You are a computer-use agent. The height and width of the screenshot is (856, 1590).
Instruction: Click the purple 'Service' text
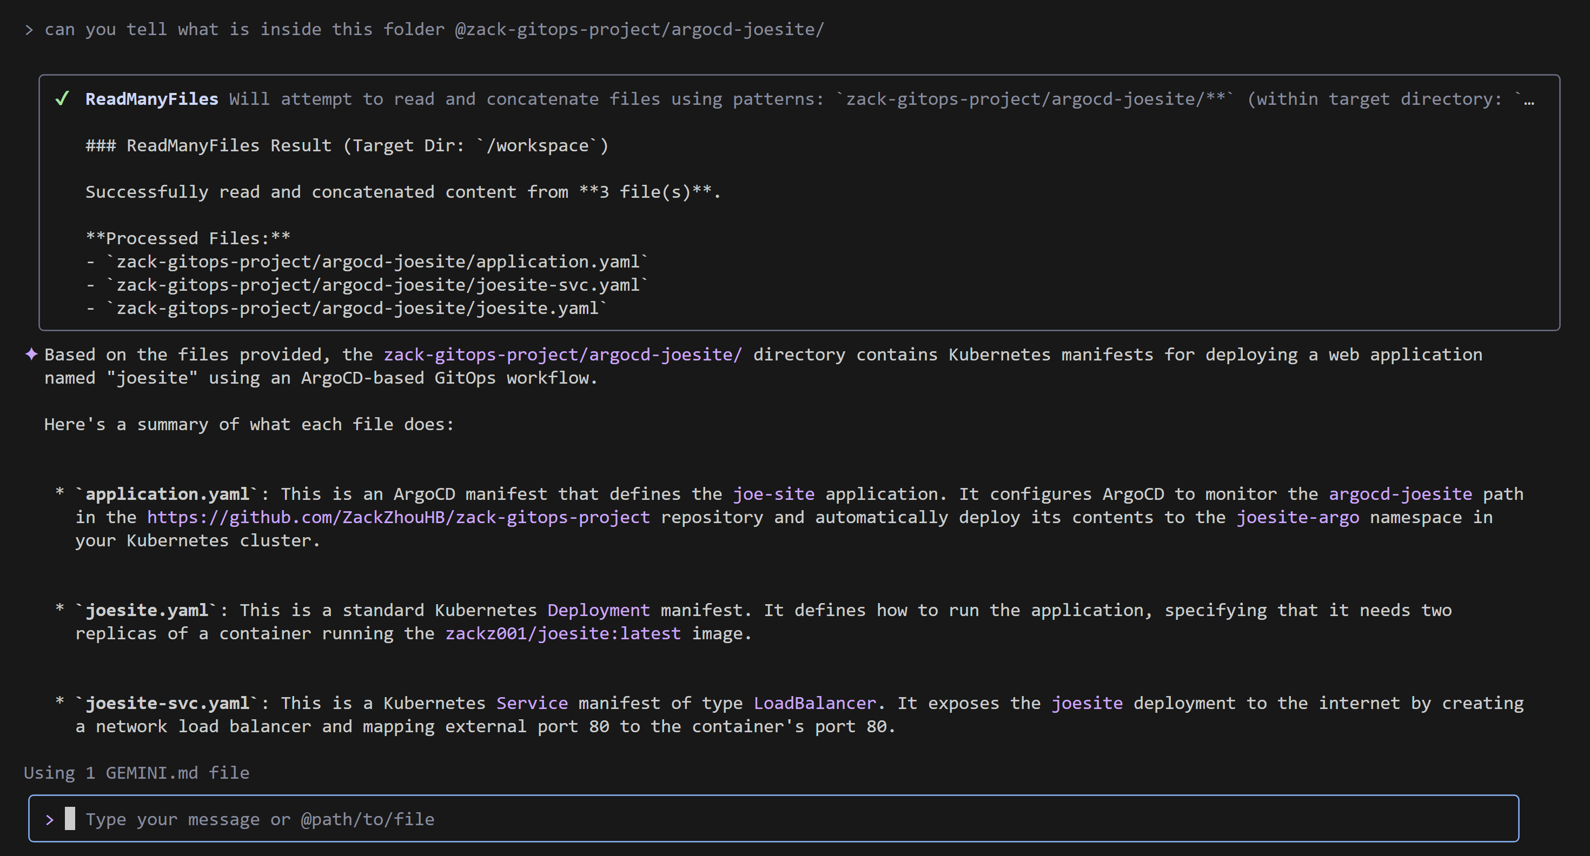[x=532, y=703]
